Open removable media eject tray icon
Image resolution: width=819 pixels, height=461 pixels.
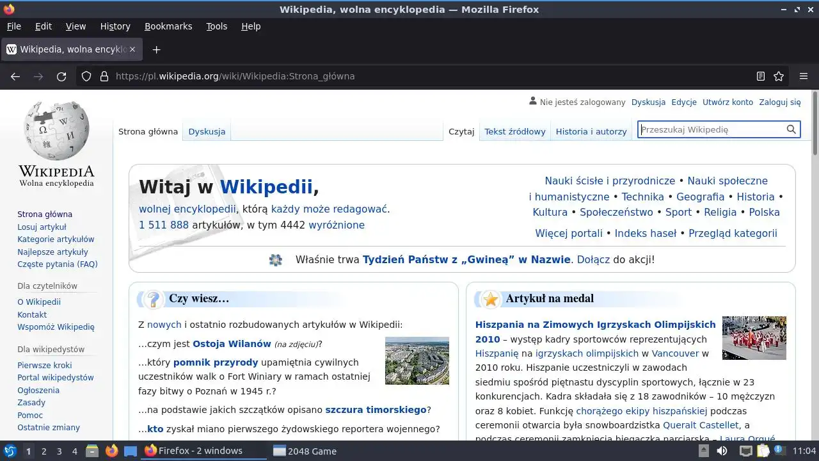(x=703, y=451)
